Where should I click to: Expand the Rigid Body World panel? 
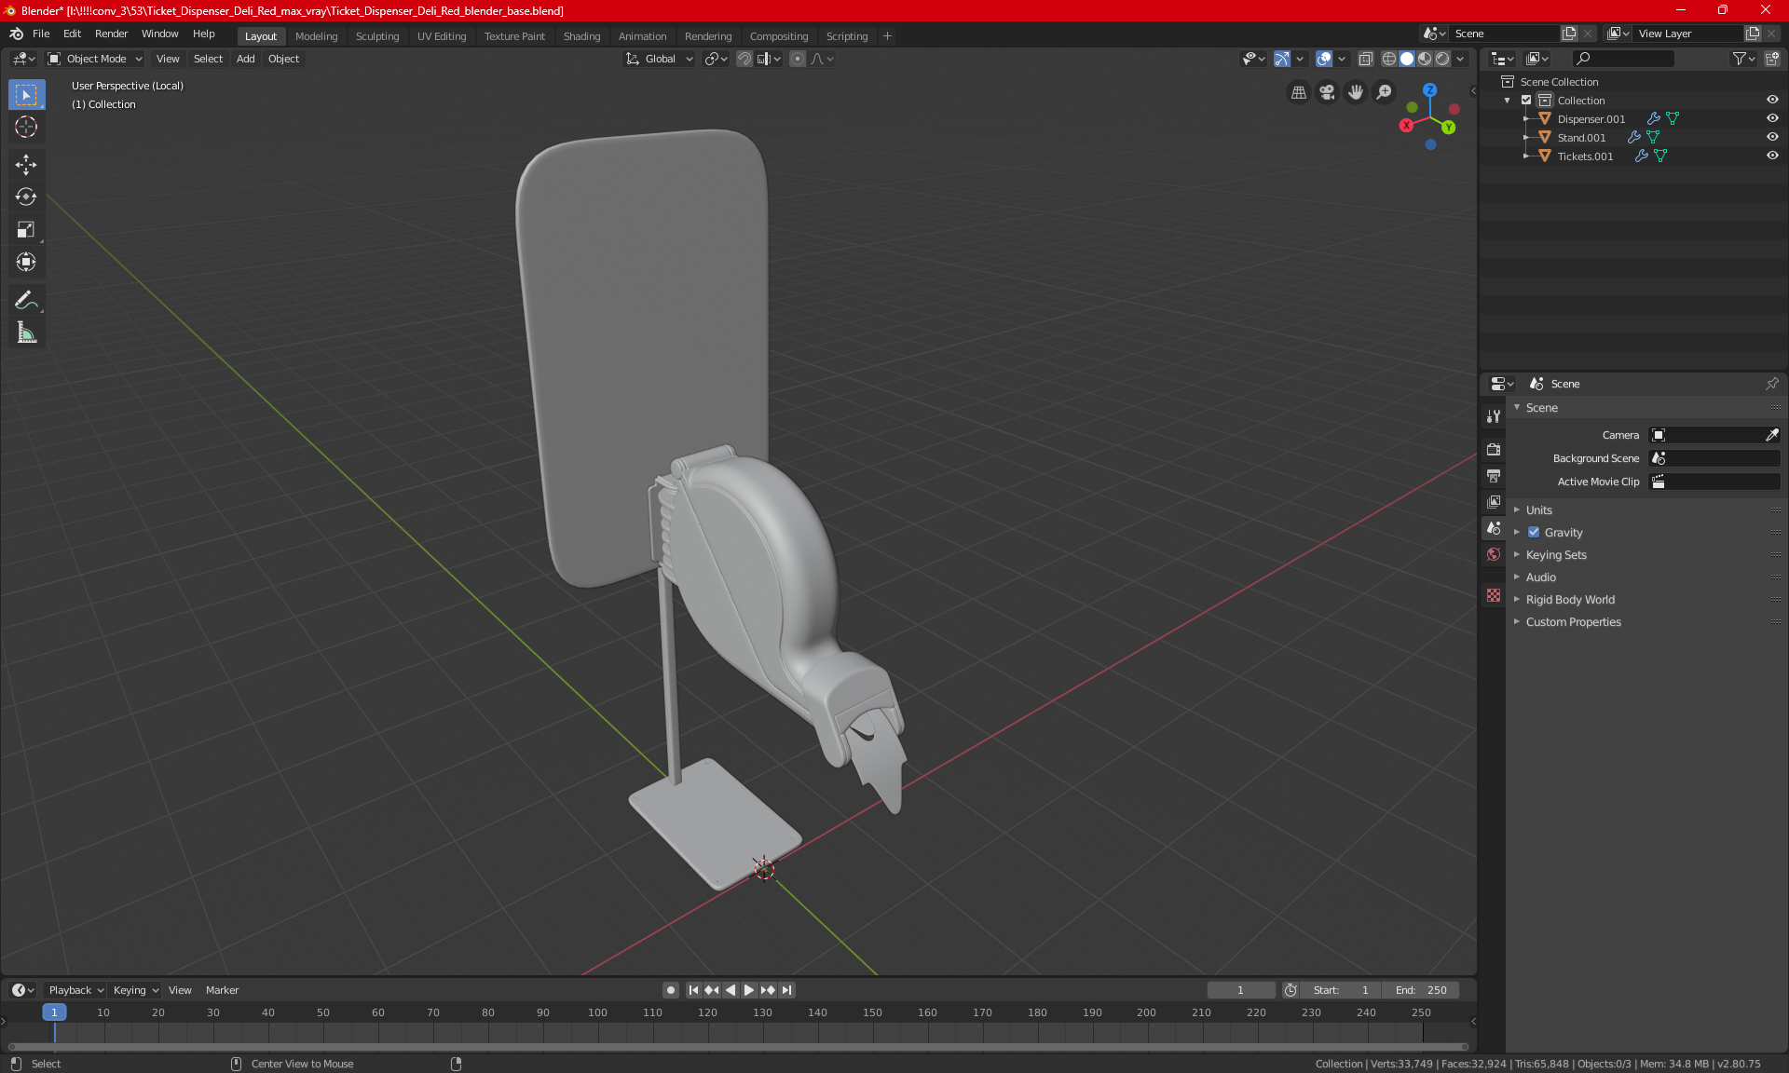[1570, 600]
